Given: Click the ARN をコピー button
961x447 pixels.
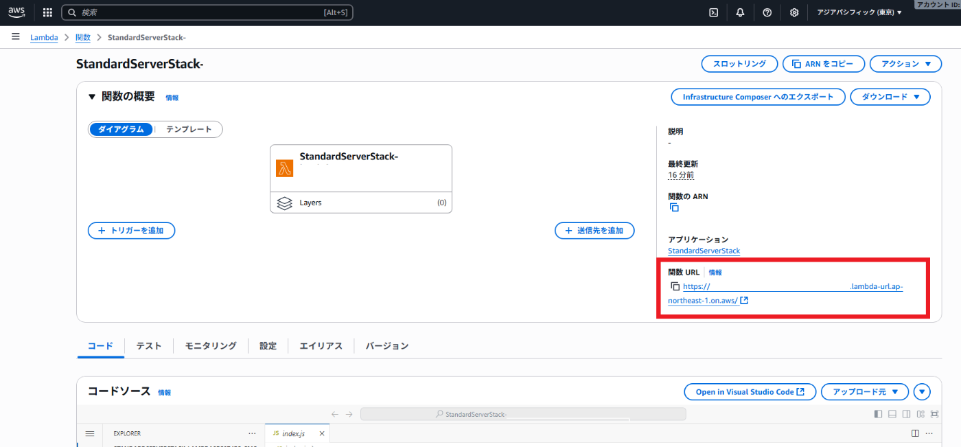Looking at the screenshot, I should click(823, 64).
